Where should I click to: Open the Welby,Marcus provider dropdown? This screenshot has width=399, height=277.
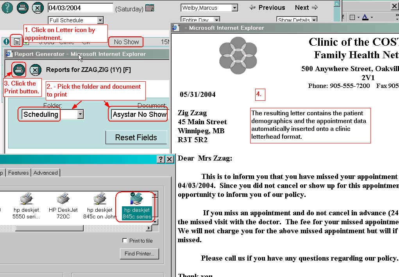pyautogui.click(x=235, y=8)
